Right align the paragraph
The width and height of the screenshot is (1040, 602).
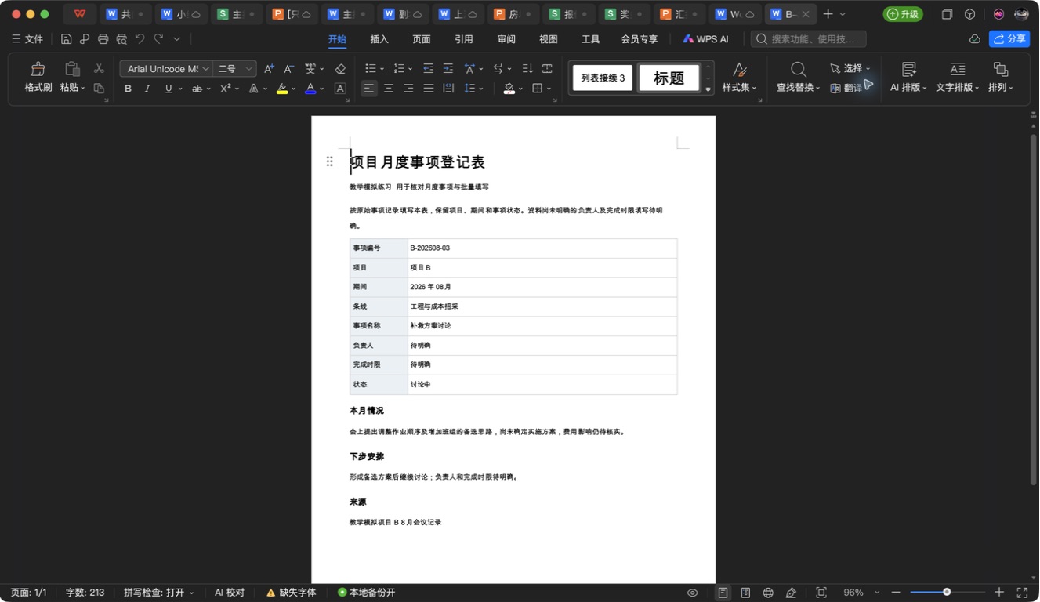pyautogui.click(x=408, y=89)
